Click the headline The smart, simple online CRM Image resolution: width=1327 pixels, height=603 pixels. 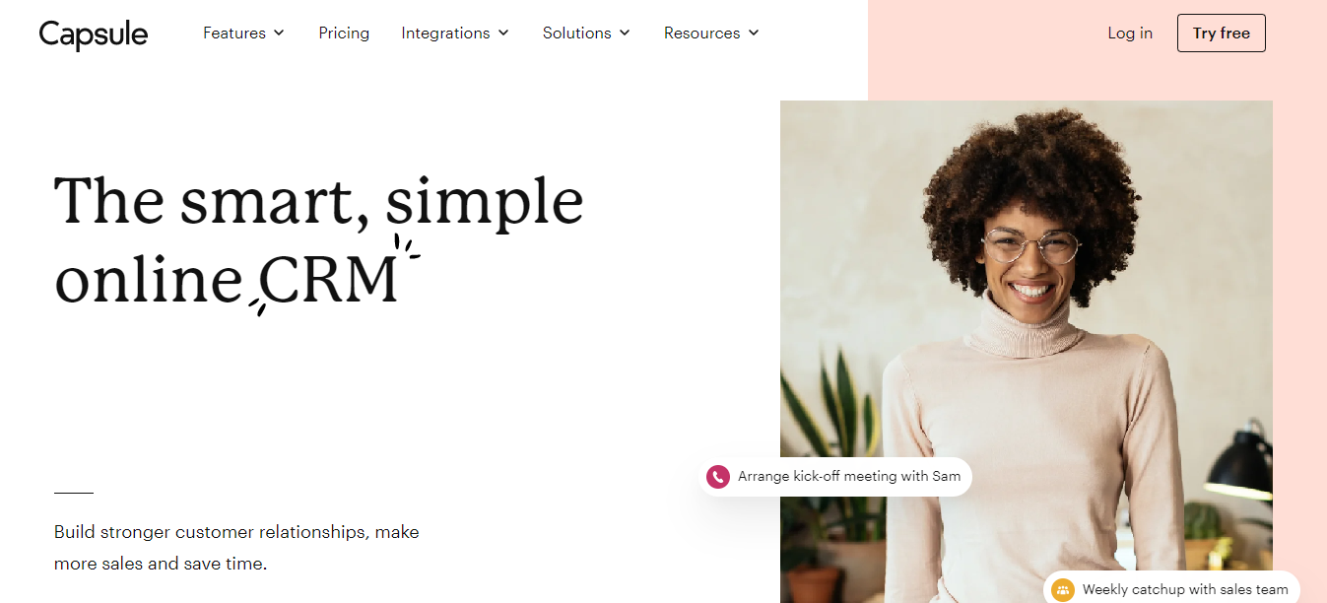[x=319, y=240]
